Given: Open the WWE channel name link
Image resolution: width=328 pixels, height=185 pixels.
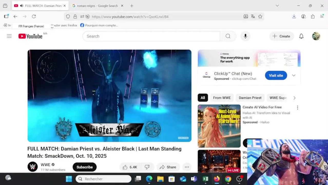Looking at the screenshot, I should [45, 165].
